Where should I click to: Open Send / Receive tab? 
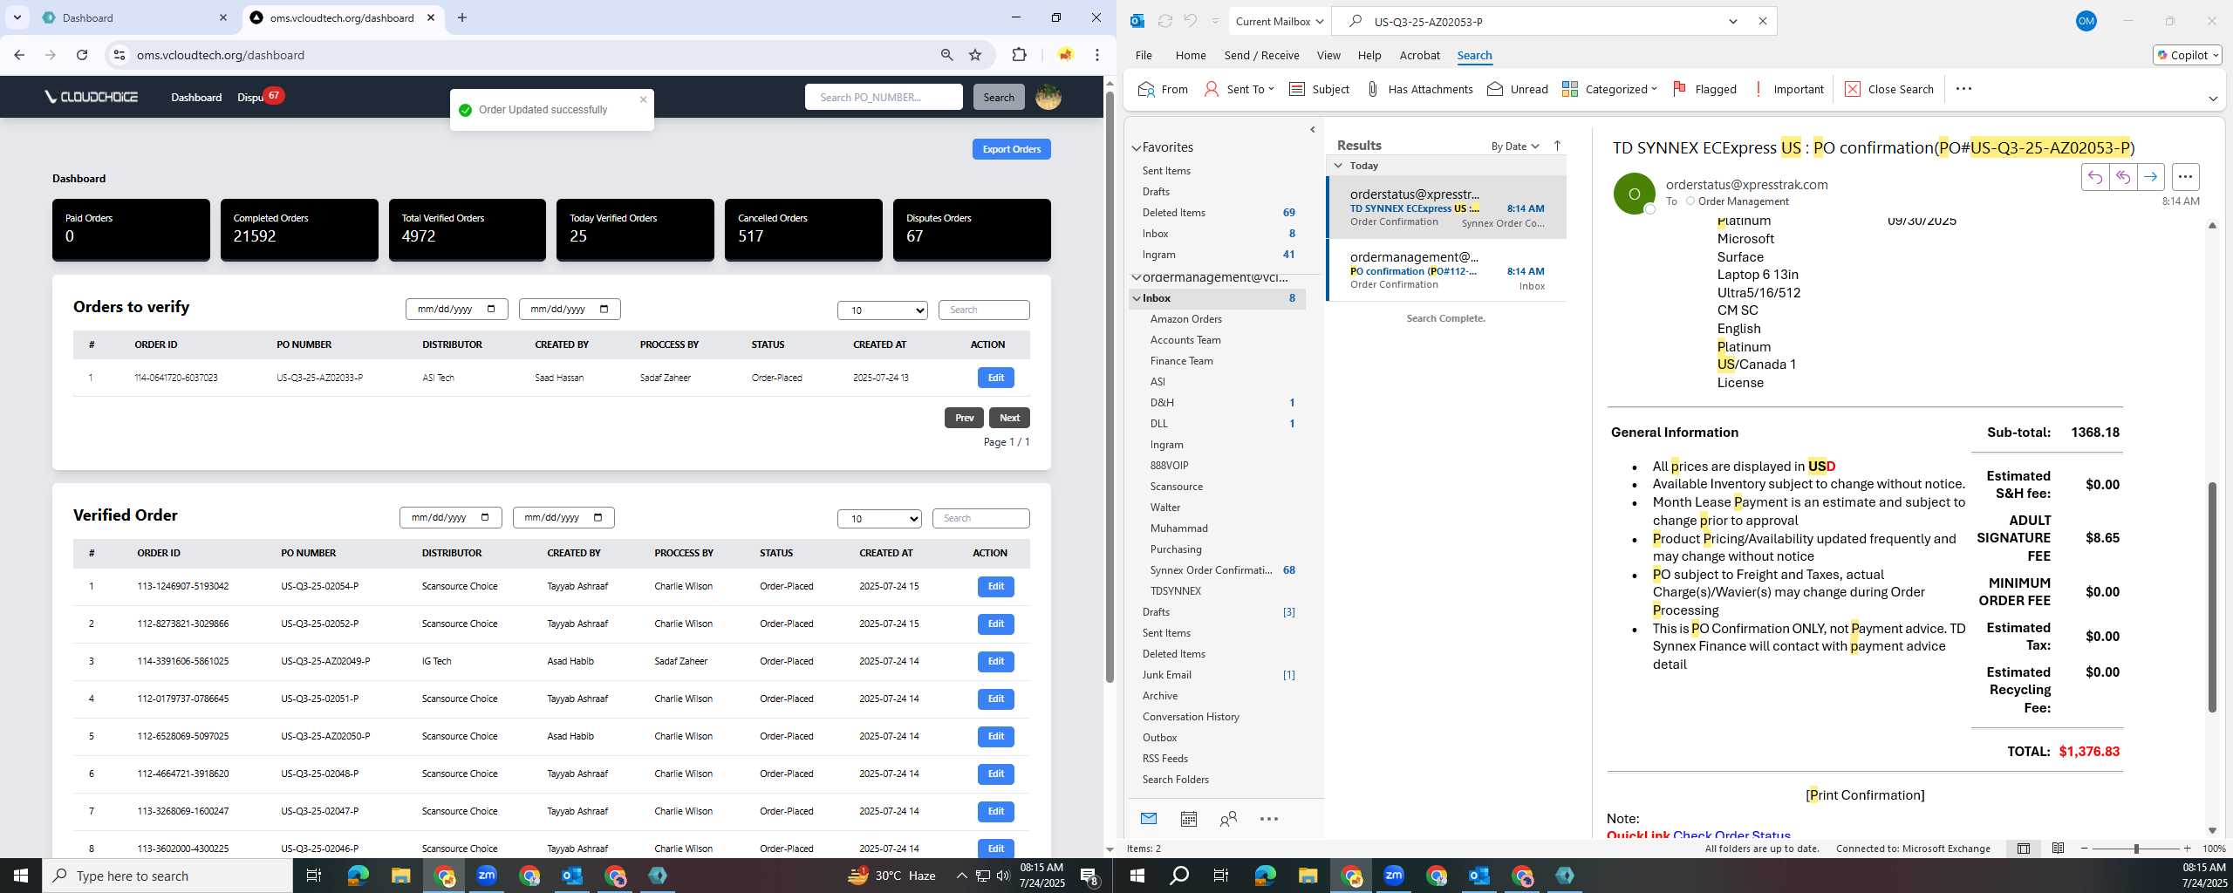[1261, 55]
